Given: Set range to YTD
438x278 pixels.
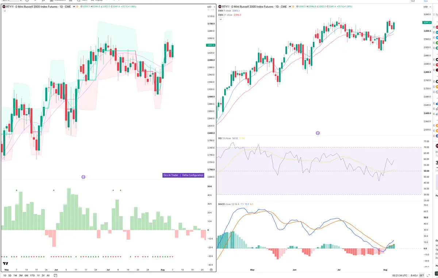Looking at the screenshot, I should click(x=32, y=275).
